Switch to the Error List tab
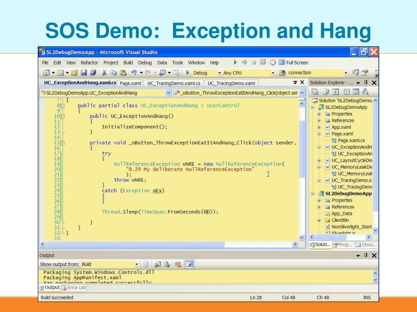The image size is (417, 312). pyautogui.click(x=74, y=288)
